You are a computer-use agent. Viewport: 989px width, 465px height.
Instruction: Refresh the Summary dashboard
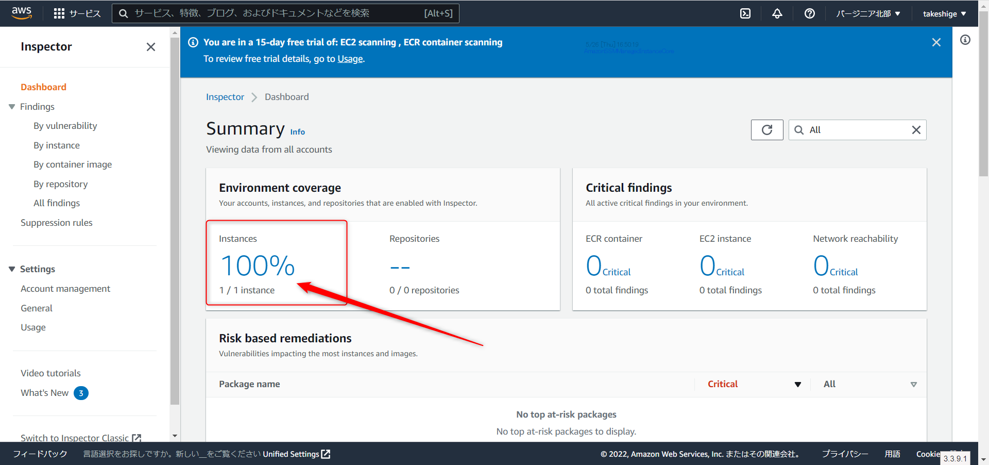(x=767, y=130)
